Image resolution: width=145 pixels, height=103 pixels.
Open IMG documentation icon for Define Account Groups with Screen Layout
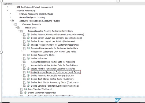click(24, 35)
